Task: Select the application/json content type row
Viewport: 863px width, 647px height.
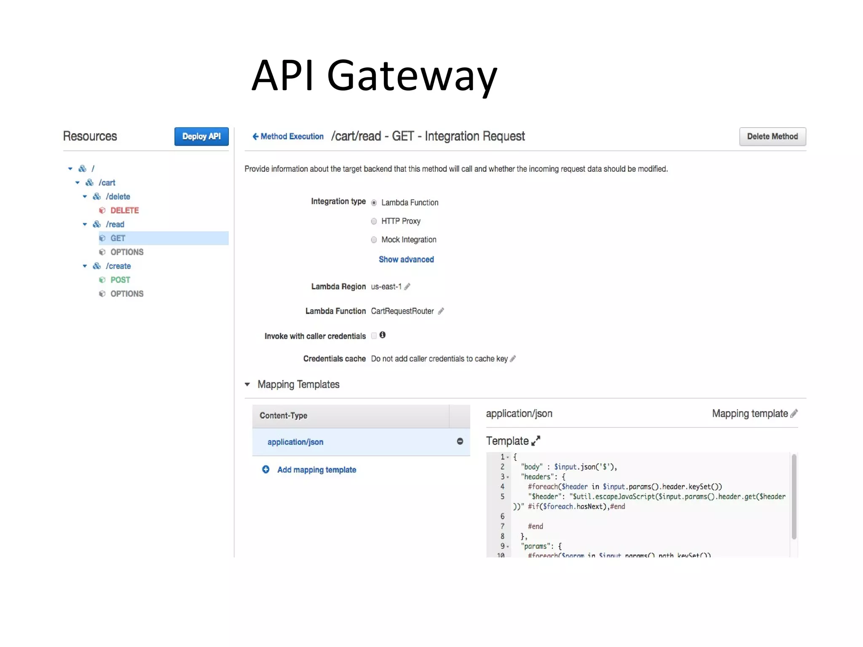Action: click(x=361, y=442)
